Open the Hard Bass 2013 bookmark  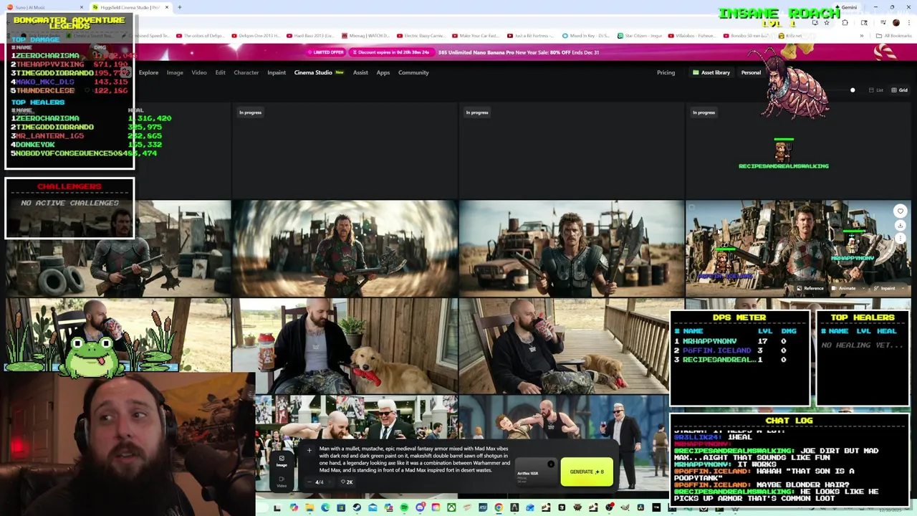310,36
